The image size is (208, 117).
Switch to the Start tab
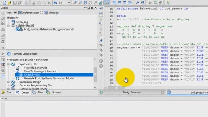point(7,92)
